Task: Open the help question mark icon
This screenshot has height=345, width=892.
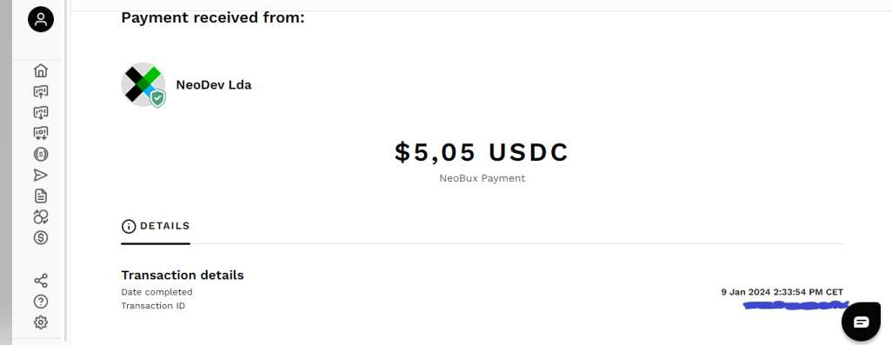Action: (x=41, y=302)
